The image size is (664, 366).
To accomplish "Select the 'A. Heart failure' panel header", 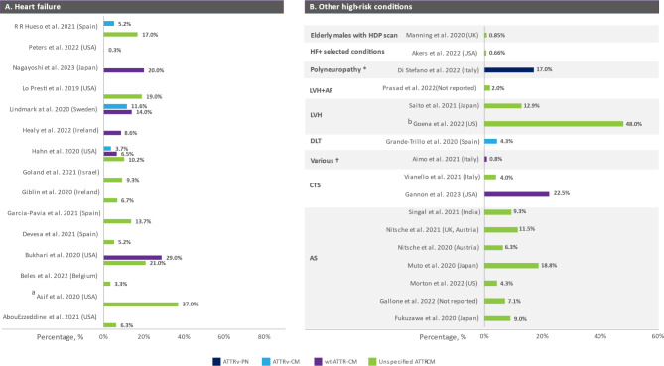I will tap(142, 7).
